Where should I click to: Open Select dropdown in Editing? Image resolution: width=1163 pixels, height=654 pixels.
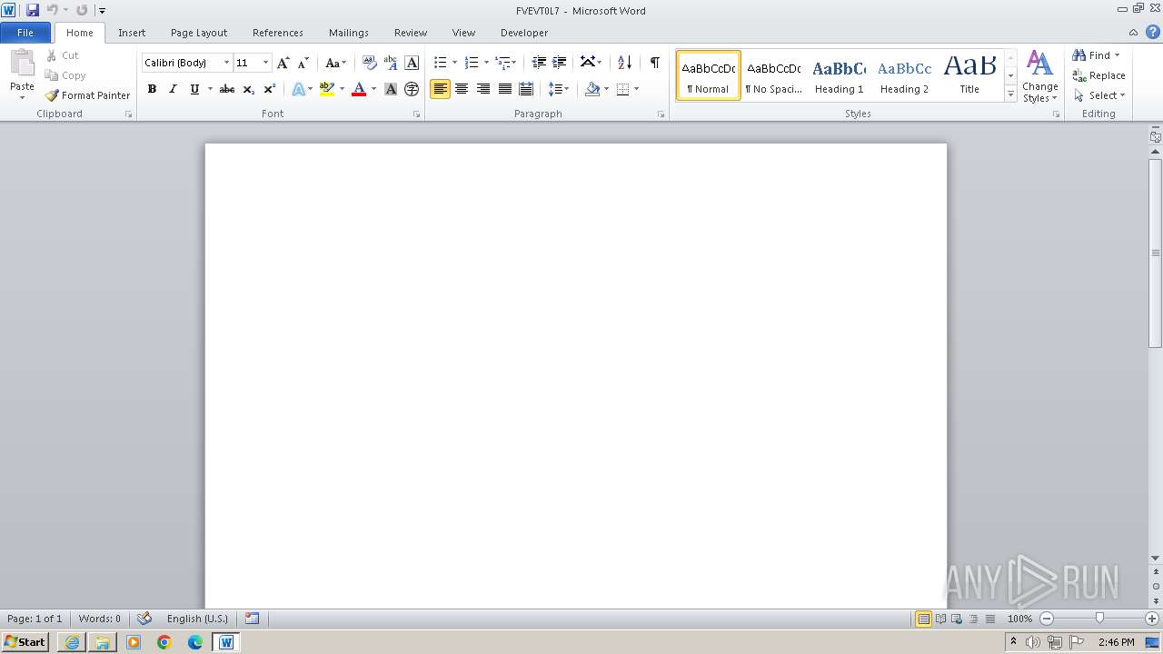1099,95
